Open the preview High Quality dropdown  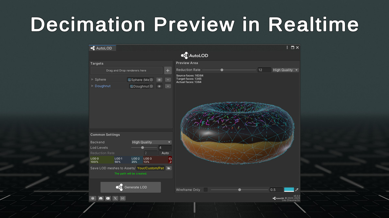tap(285, 70)
